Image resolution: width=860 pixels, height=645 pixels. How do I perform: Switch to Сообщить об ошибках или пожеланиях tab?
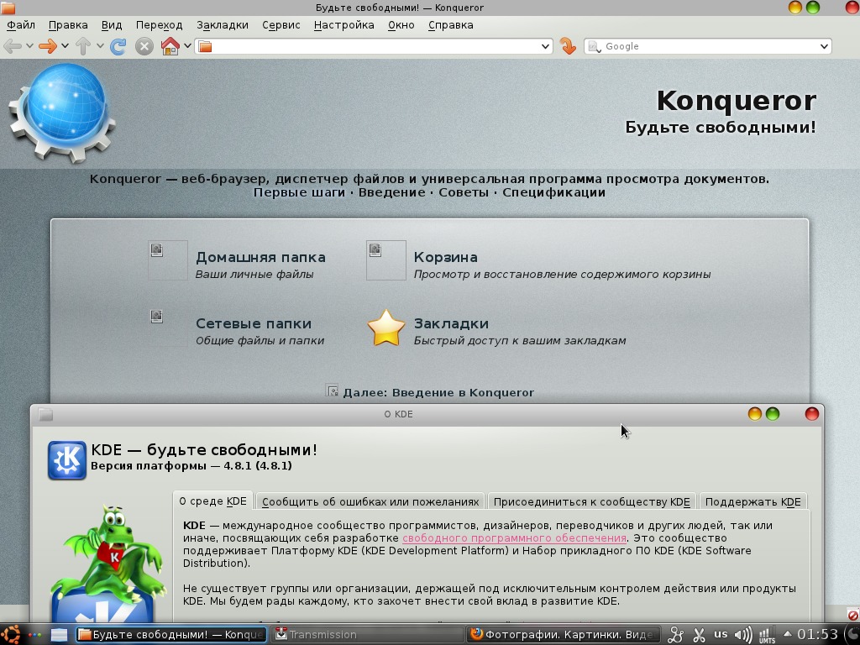[x=370, y=502]
